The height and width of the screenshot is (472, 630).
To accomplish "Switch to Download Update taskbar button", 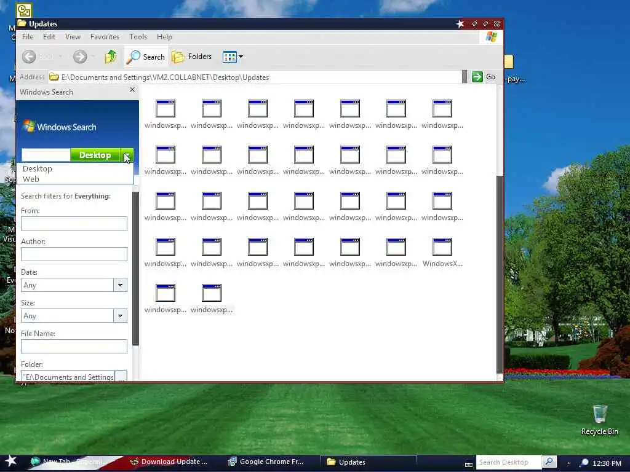I will 169,462.
